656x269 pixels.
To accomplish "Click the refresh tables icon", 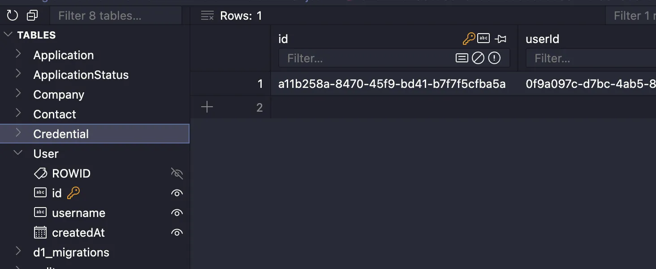I will pos(13,16).
